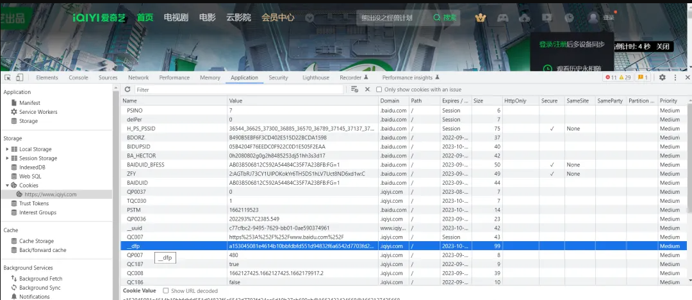Click the heart icon beside 会员中心
Image resolution: width=692 pixels, height=300 pixels.
[x=309, y=18]
